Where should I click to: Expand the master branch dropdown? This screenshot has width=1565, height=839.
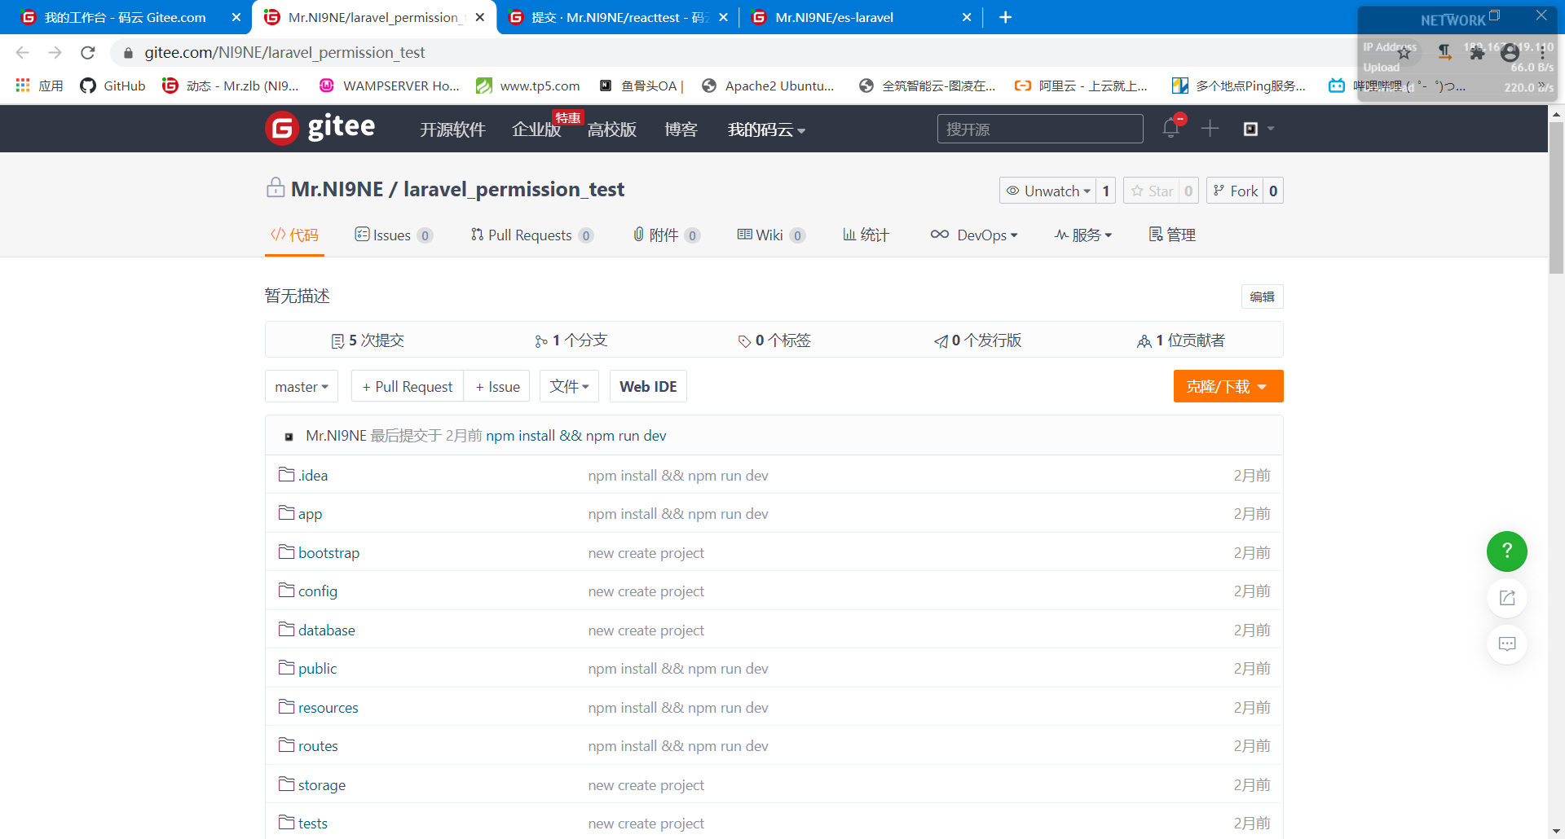[301, 387]
